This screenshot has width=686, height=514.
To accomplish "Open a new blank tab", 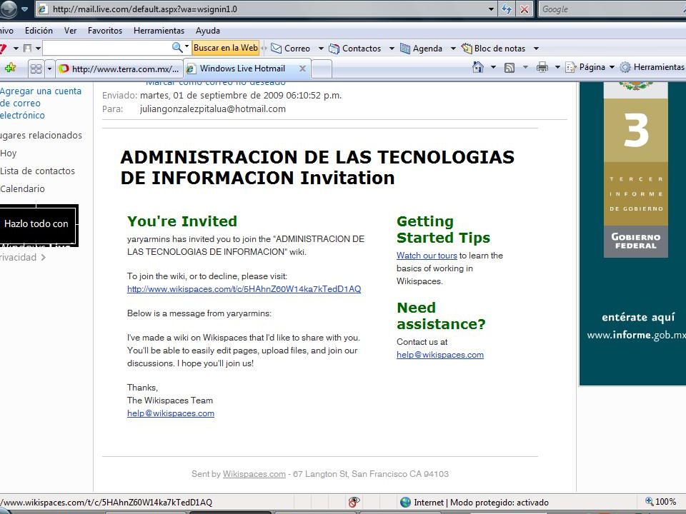I will point(322,69).
